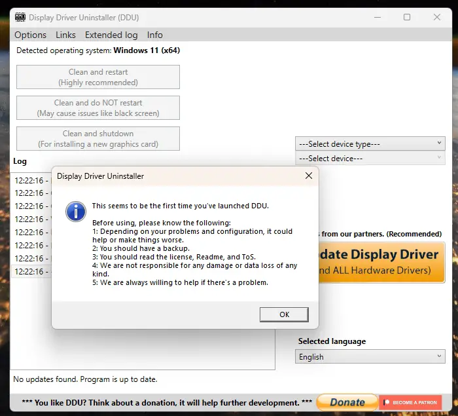Click the 'No updates found' status text

click(x=85, y=379)
